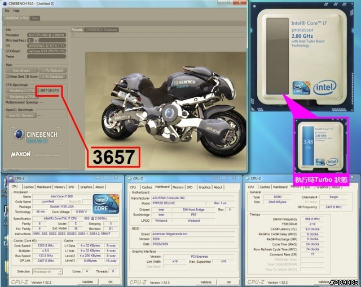Open Caches tab in right CPU-Z window

[265, 187]
